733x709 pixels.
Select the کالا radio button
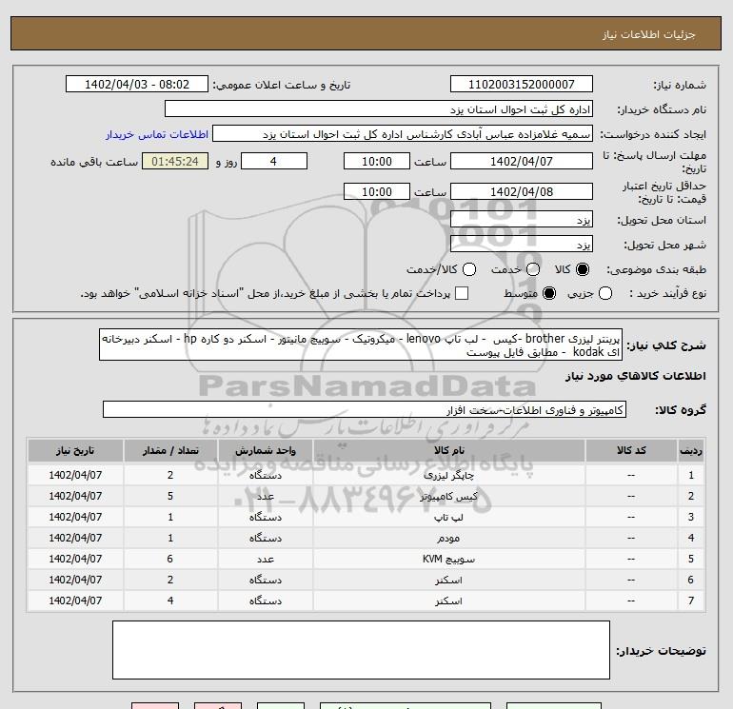click(x=583, y=269)
